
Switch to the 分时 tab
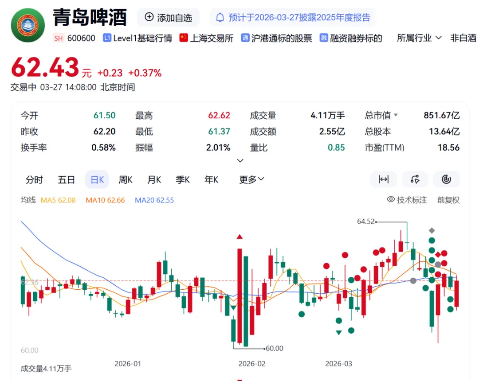[x=34, y=179]
